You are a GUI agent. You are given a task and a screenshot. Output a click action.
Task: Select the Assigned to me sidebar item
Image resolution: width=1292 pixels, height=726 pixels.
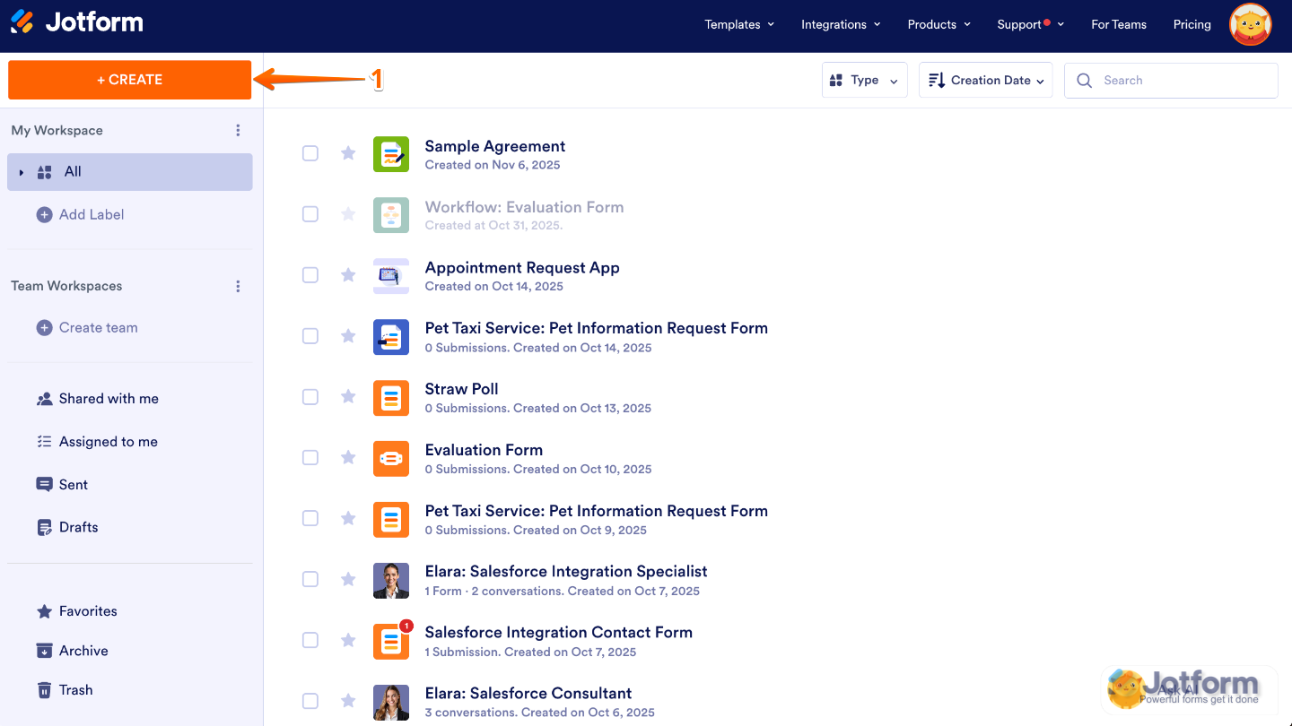tap(108, 441)
